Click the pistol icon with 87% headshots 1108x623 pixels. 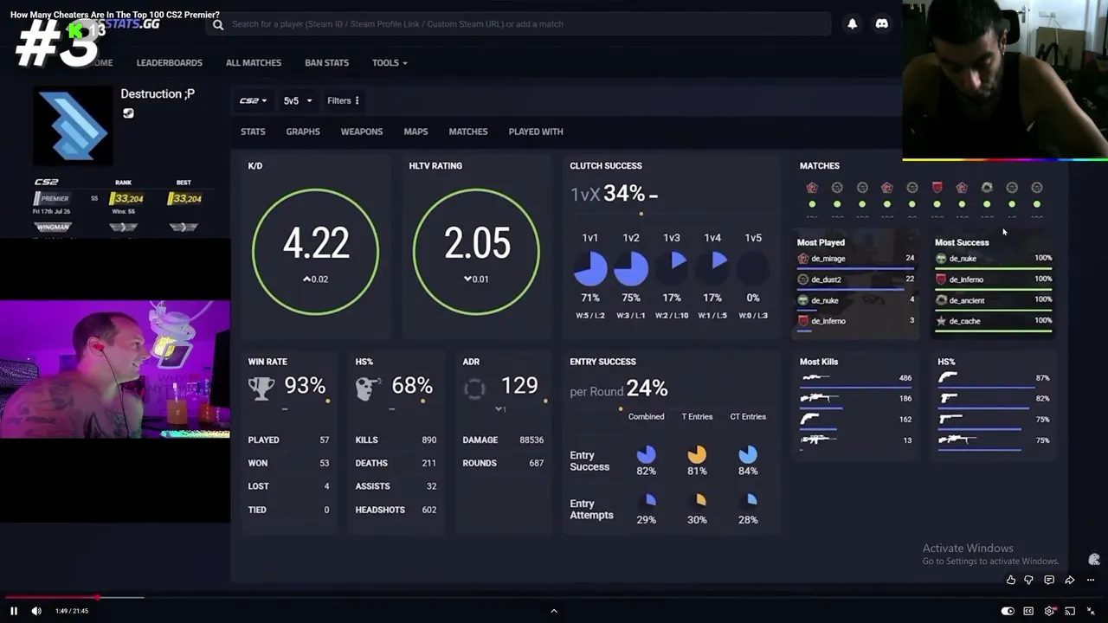(x=948, y=378)
